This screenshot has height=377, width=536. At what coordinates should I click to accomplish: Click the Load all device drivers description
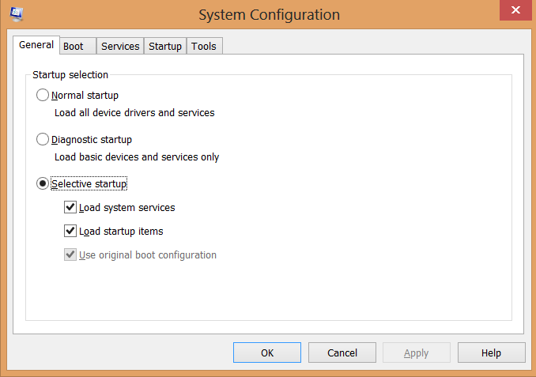(x=134, y=113)
